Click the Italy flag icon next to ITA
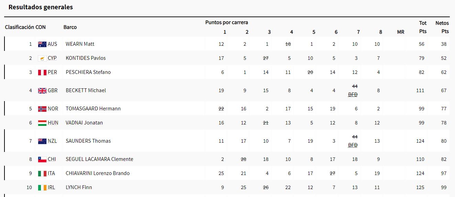The height and width of the screenshot is (197, 455). pyautogui.click(x=42, y=173)
